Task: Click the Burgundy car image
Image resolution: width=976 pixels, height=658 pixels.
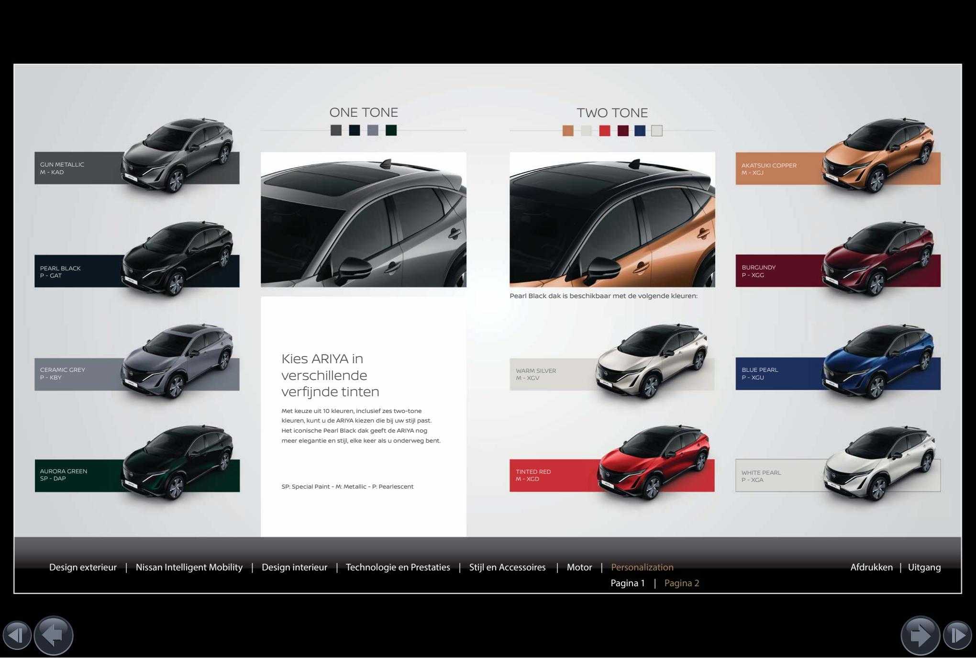Action: click(x=878, y=258)
